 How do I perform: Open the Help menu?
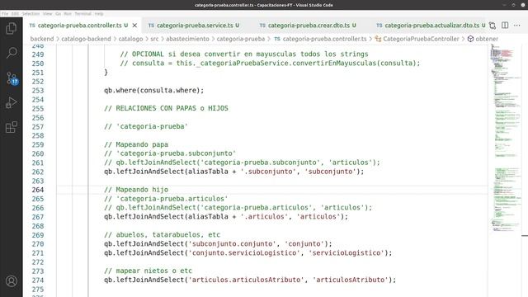pos(99,14)
